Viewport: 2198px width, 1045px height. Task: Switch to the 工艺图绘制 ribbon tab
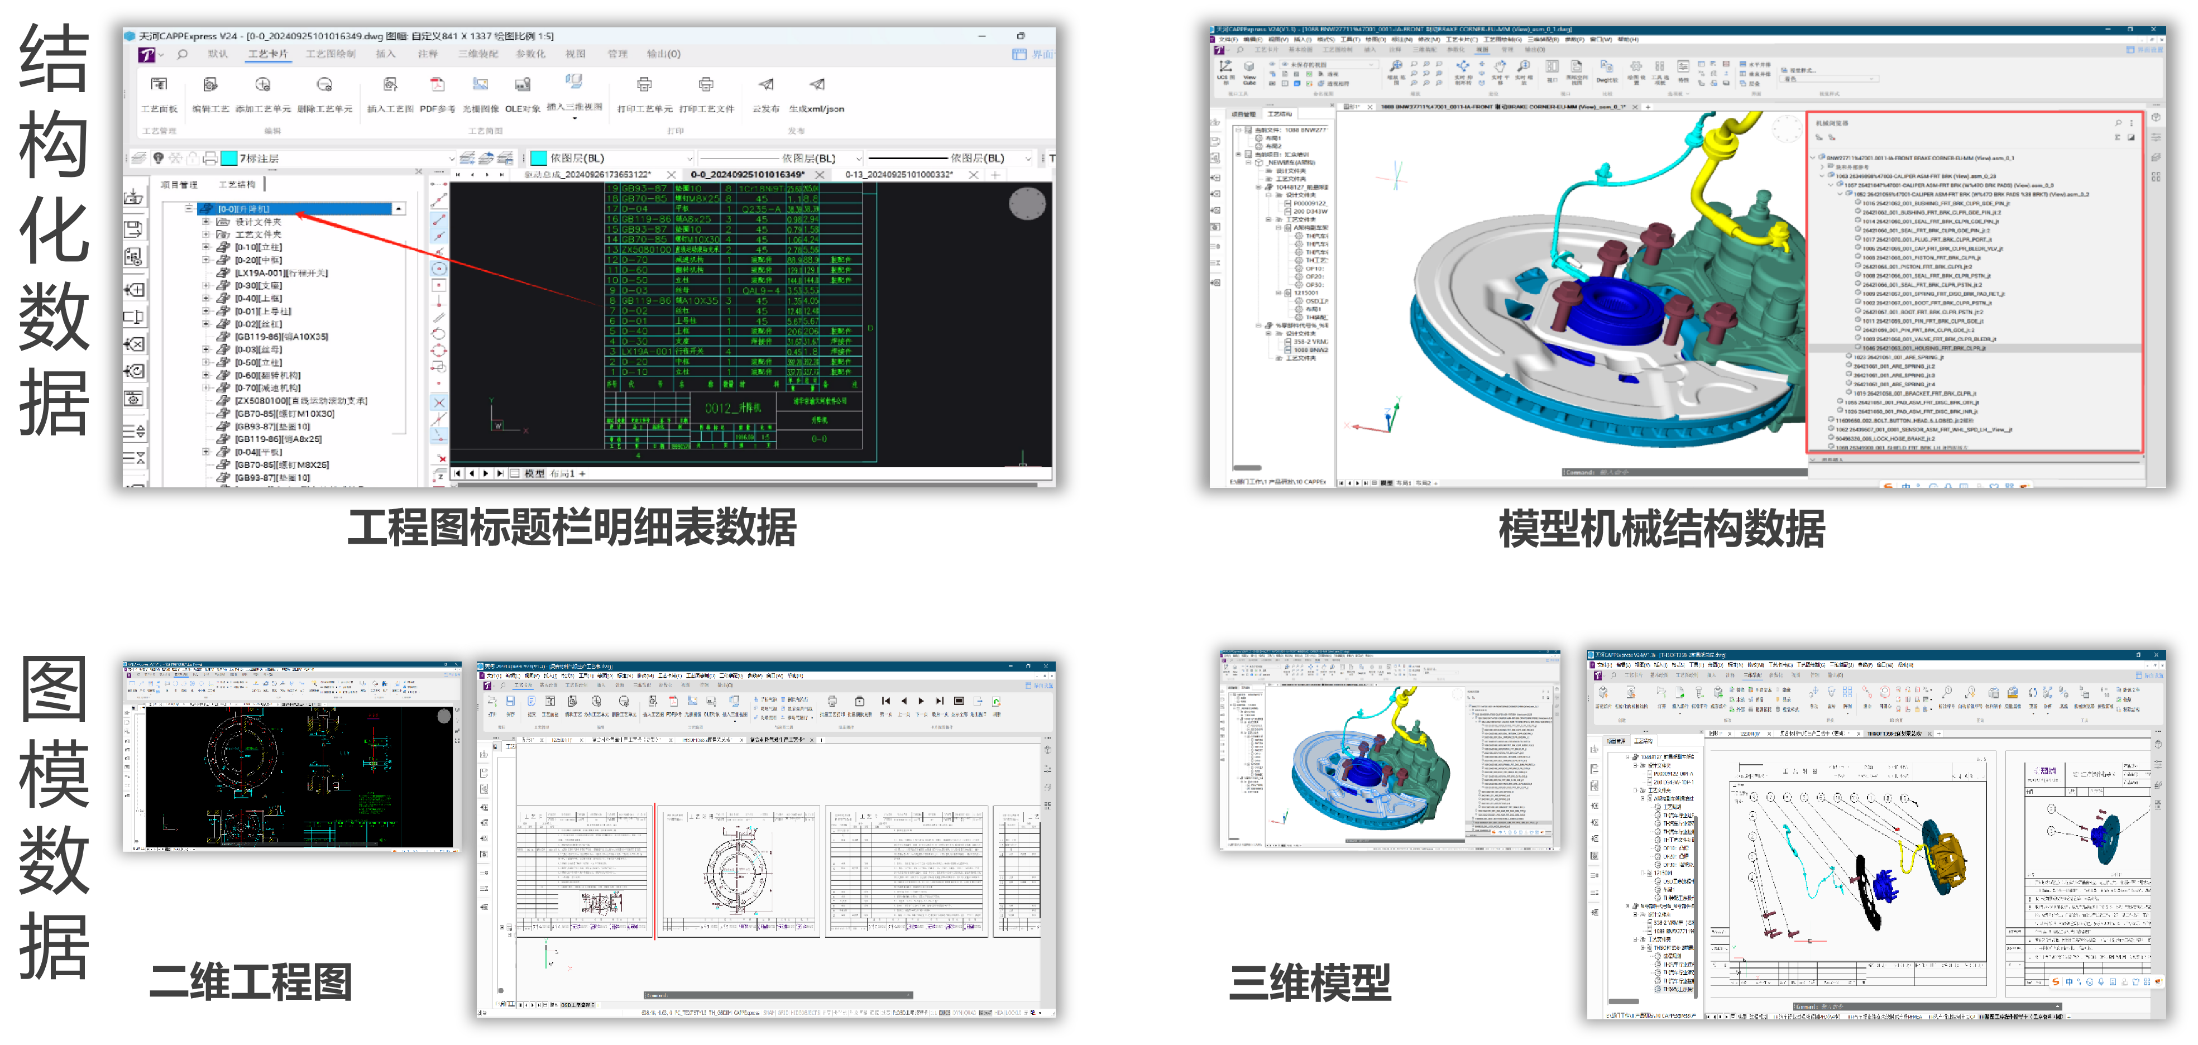pos(331,55)
